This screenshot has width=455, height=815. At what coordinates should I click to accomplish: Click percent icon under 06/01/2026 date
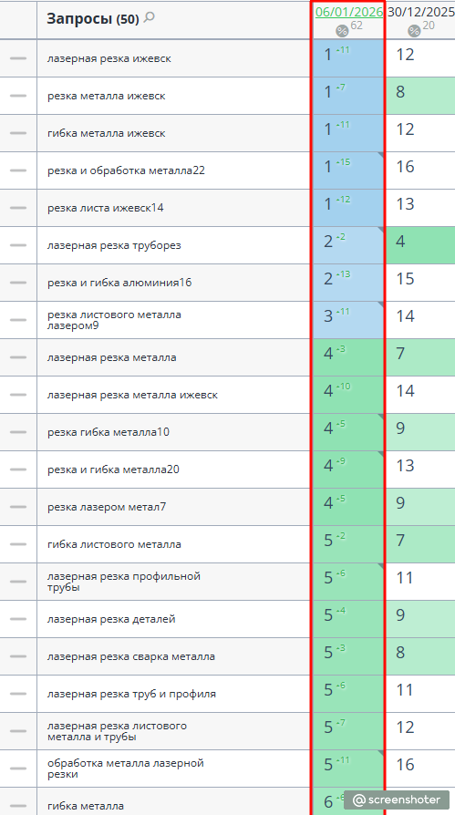pos(342,31)
